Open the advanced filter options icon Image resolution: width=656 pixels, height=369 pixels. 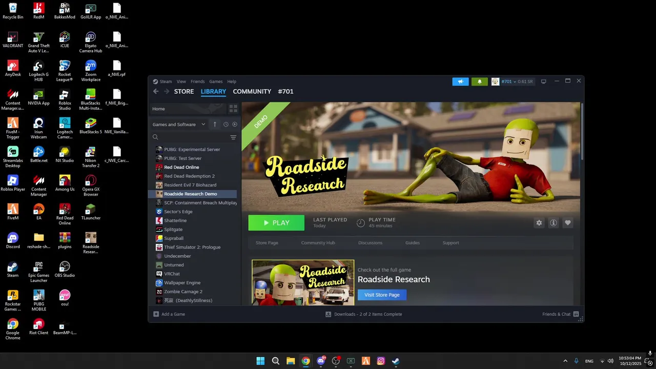[233, 137]
